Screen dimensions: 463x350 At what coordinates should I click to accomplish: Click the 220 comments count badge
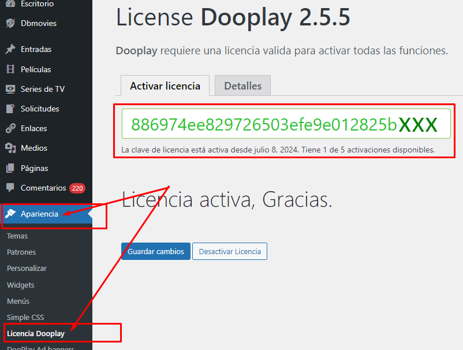pos(77,188)
